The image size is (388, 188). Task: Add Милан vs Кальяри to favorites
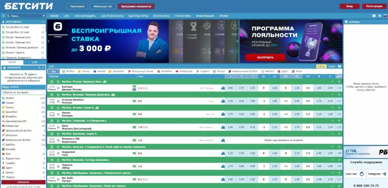click(x=58, y=114)
